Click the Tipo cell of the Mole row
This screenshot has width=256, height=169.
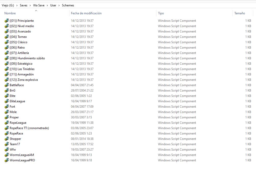[x=177, y=112]
